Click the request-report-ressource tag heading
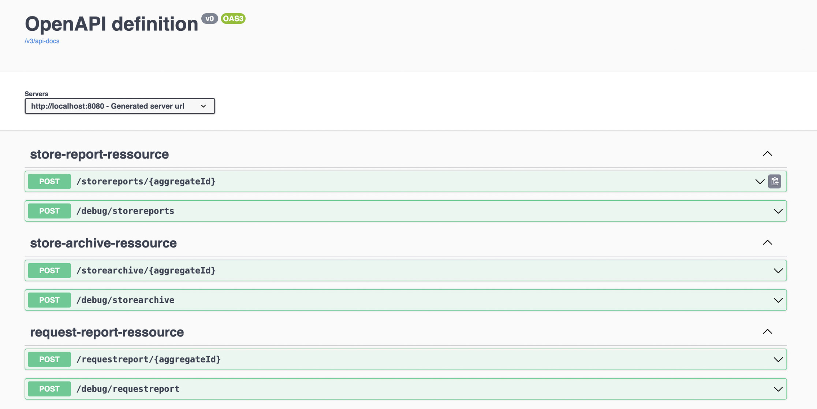Screen dimensions: 817x409 [x=107, y=332]
